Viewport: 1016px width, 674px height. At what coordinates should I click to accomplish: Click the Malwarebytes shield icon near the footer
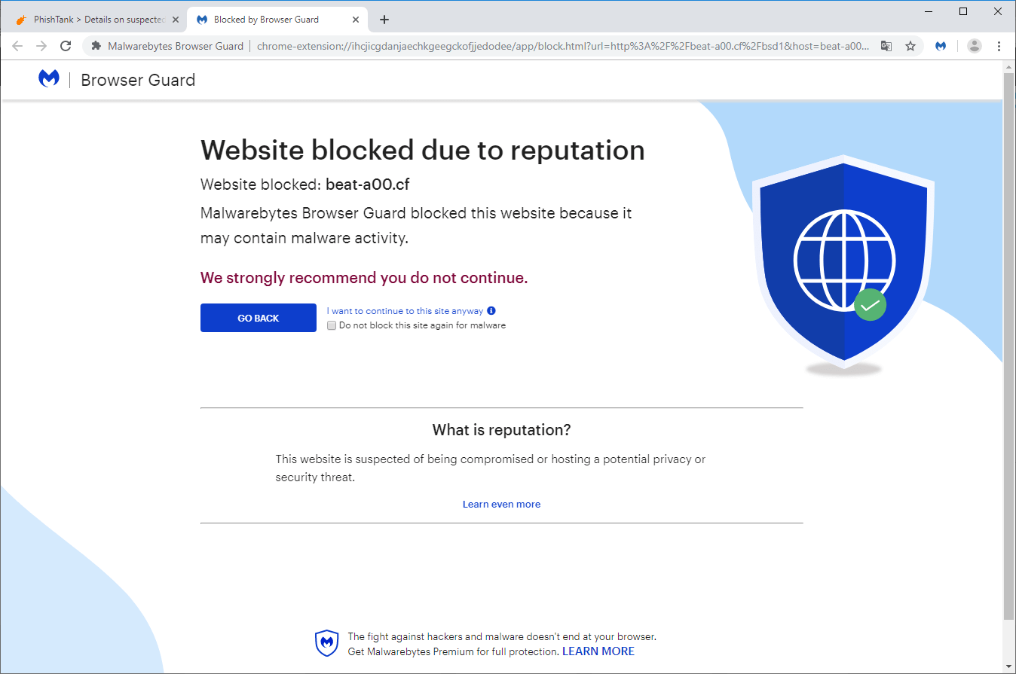tap(326, 643)
